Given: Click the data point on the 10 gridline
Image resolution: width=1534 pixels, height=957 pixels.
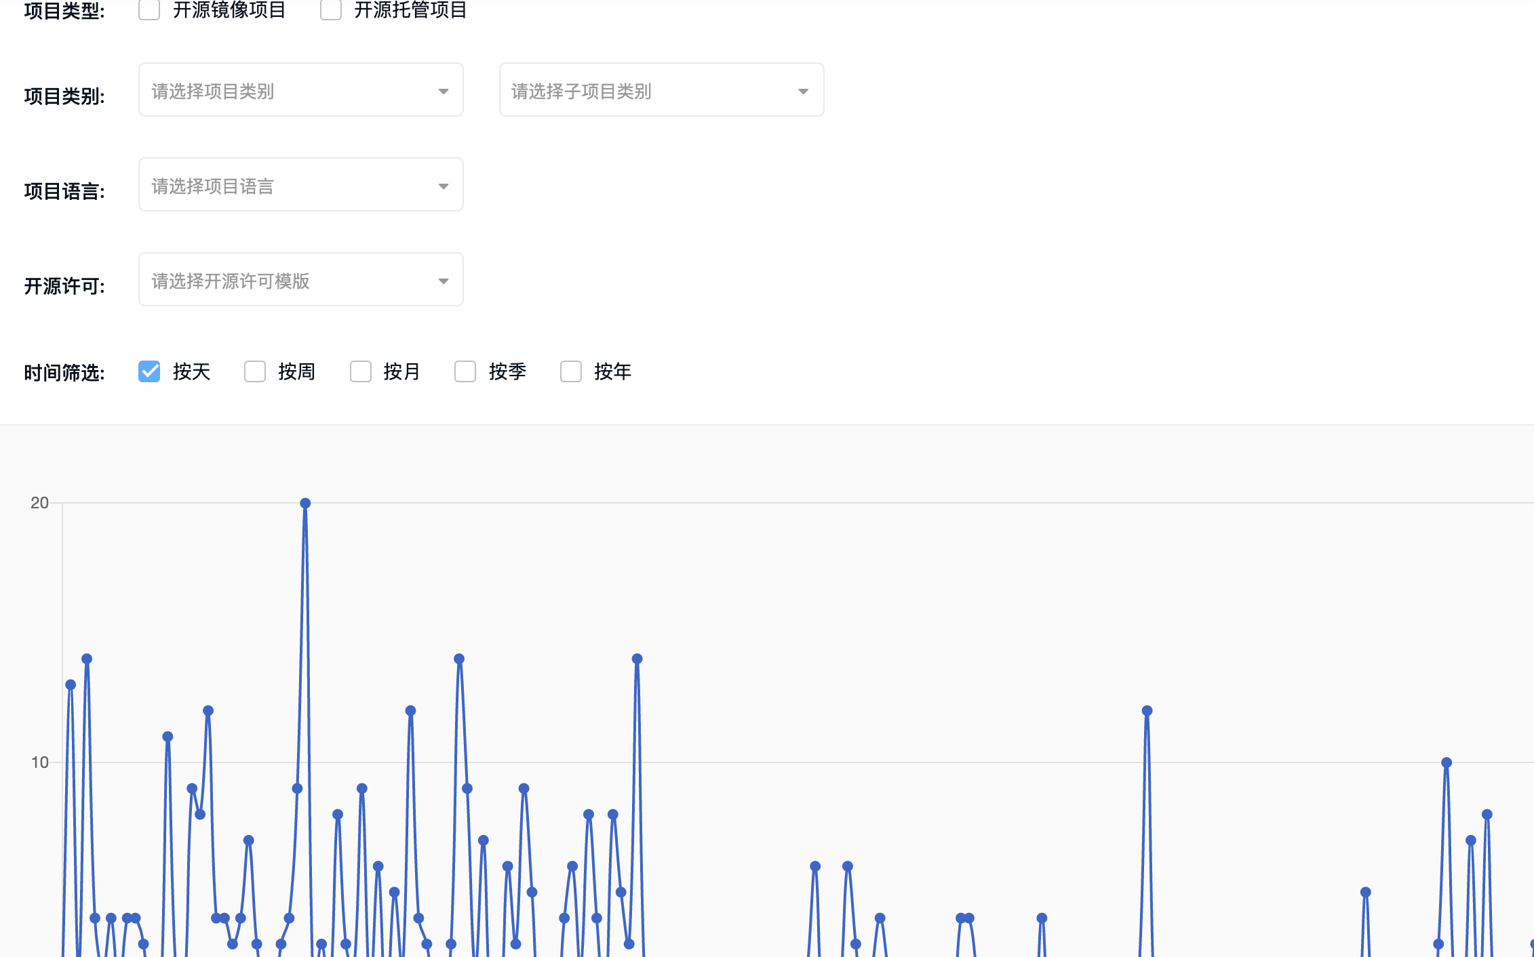Looking at the screenshot, I should click(x=1447, y=762).
